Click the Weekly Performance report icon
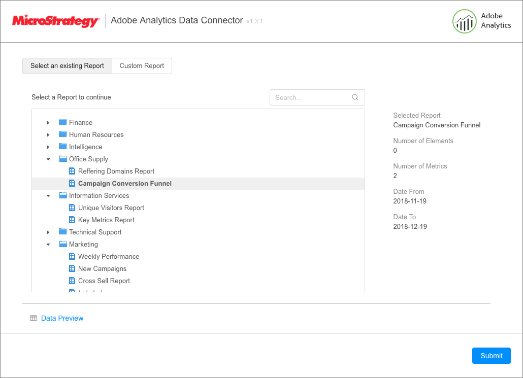The width and height of the screenshot is (523, 378). pyautogui.click(x=72, y=256)
